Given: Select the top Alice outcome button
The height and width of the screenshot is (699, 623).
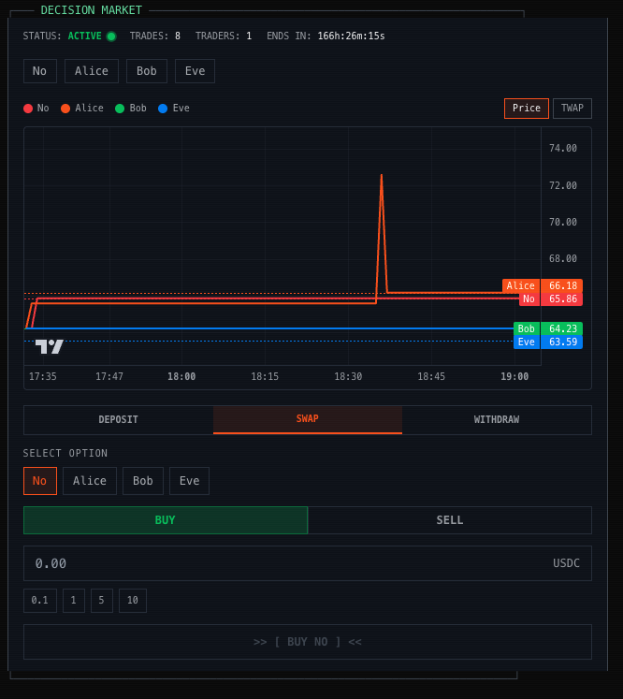Looking at the screenshot, I should tap(92, 71).
